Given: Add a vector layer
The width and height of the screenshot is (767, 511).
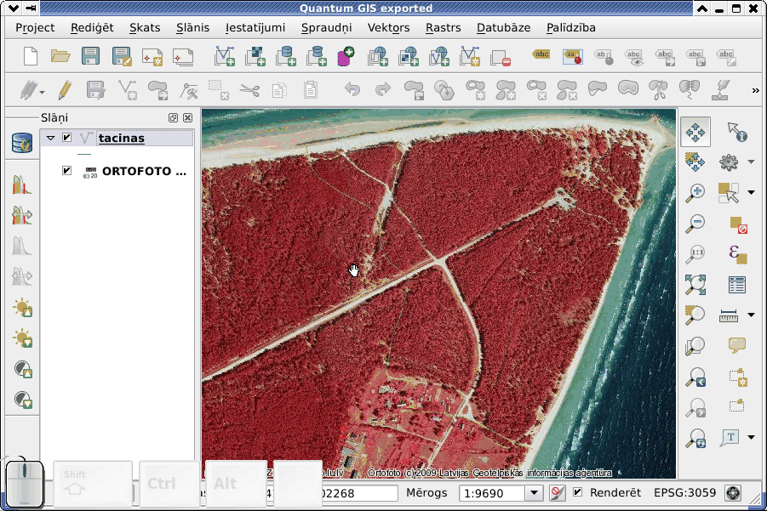Looking at the screenshot, I should click(x=225, y=57).
